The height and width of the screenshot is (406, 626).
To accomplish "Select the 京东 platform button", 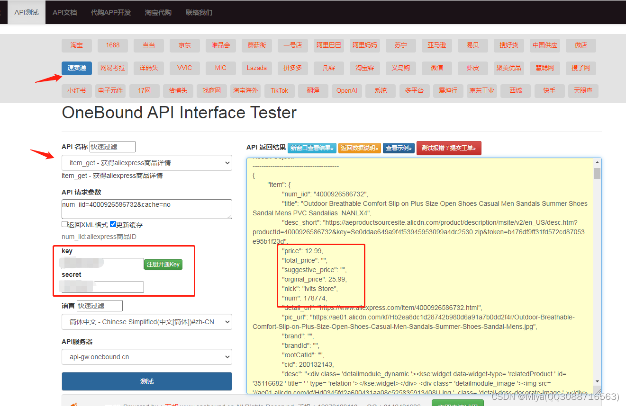I will [185, 45].
